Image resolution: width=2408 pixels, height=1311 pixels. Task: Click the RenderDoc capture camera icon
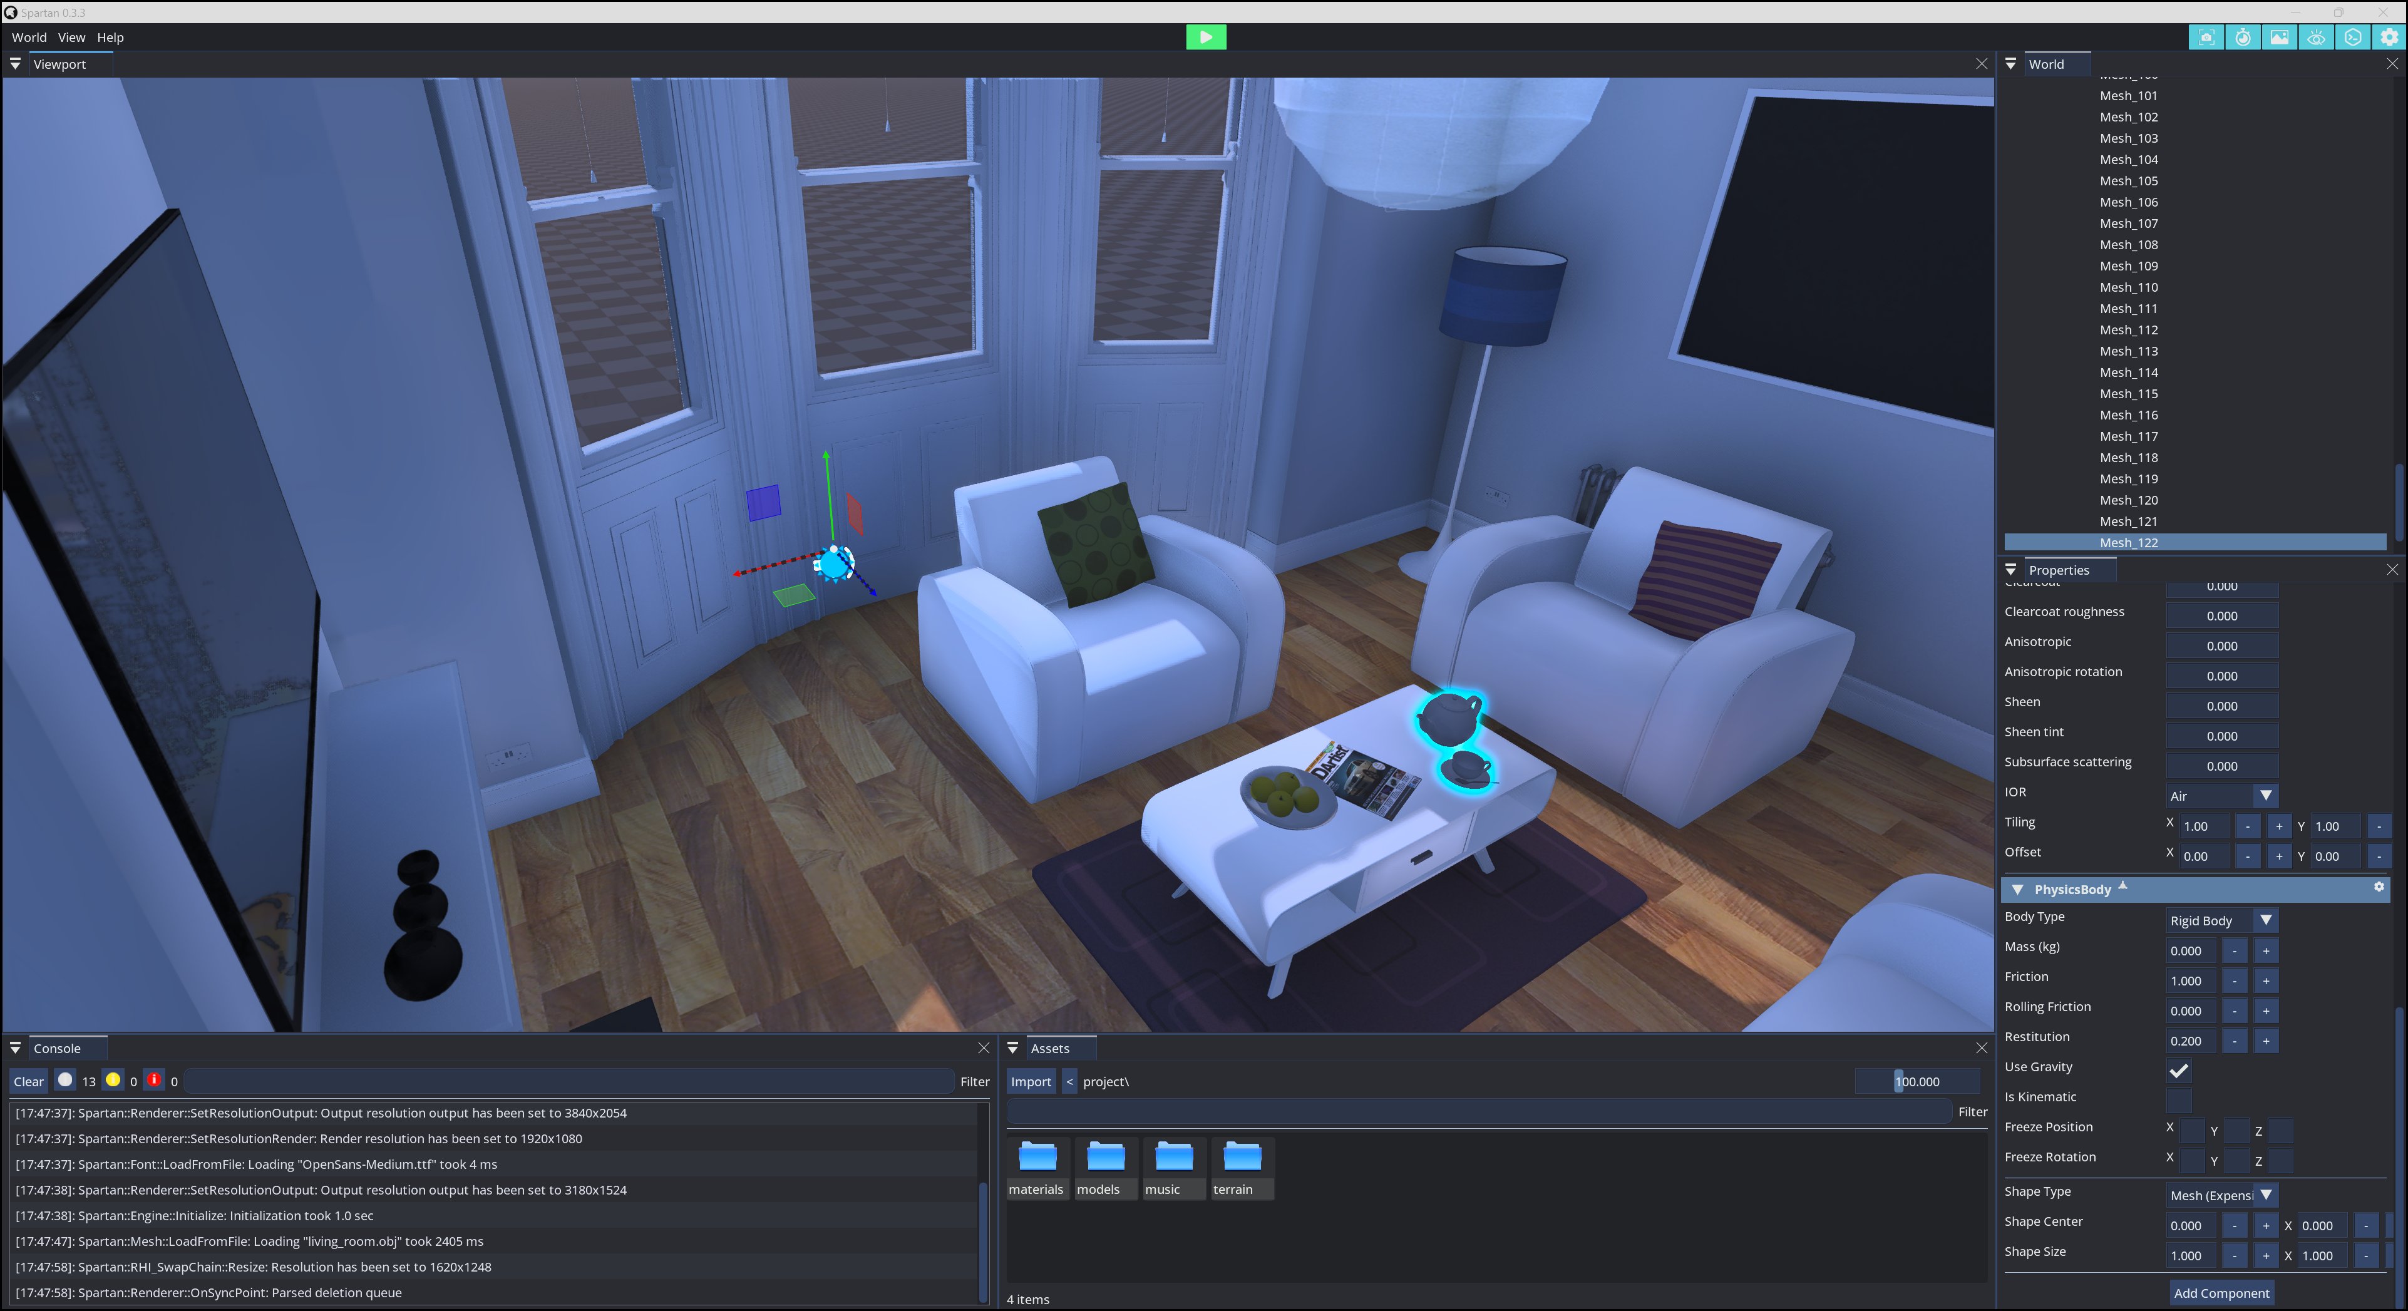pos(2207,38)
